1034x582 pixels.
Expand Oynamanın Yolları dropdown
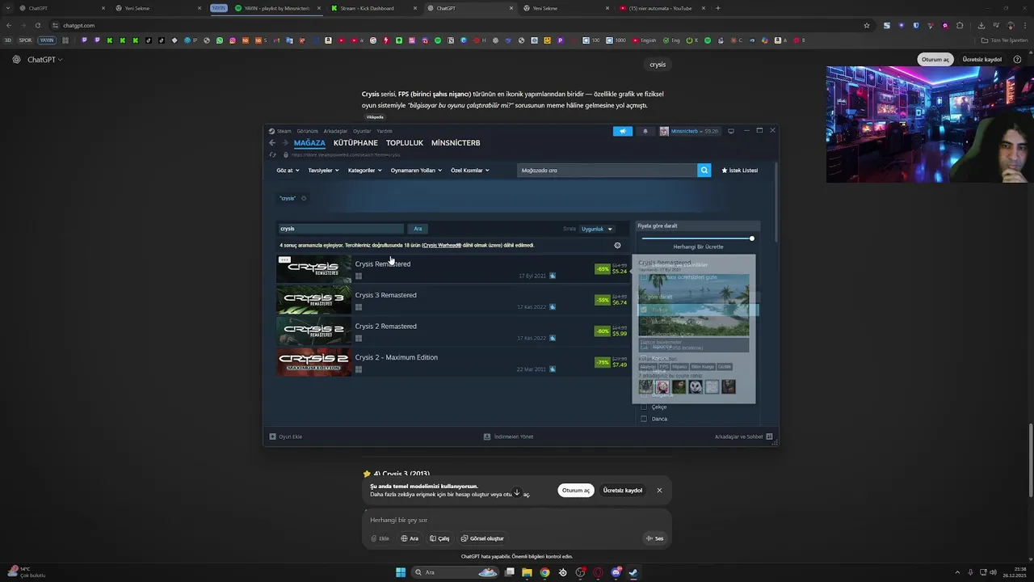[x=415, y=171]
